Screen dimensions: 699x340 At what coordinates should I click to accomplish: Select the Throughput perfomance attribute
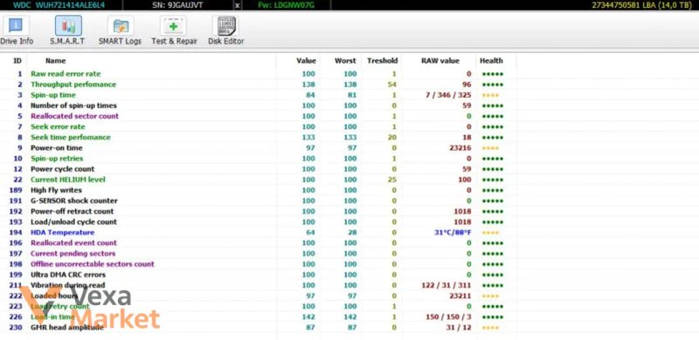73,85
